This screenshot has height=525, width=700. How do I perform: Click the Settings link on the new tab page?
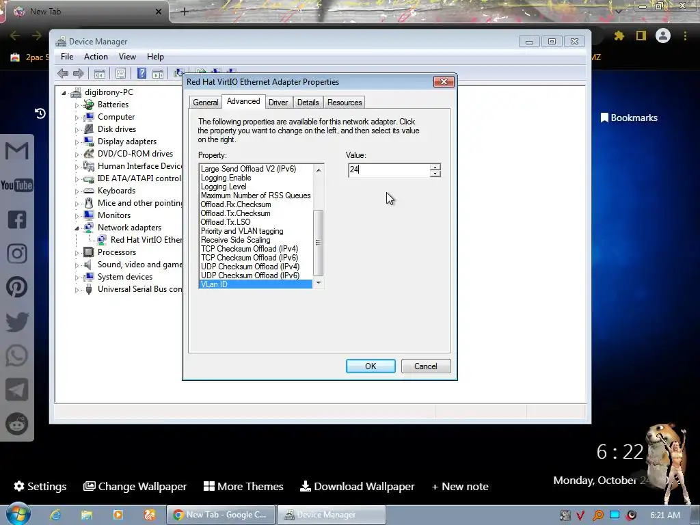pos(40,486)
